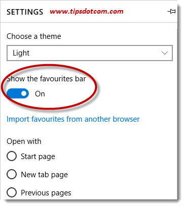Select the Previous pages radio button

(12, 192)
